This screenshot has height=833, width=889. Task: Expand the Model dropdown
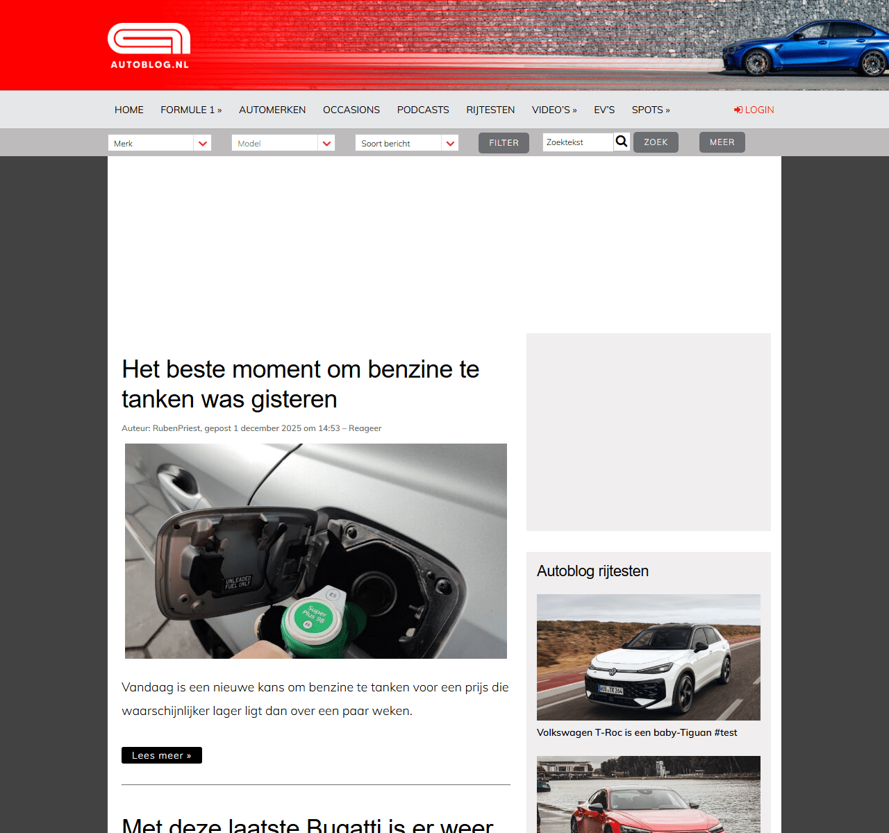[283, 143]
